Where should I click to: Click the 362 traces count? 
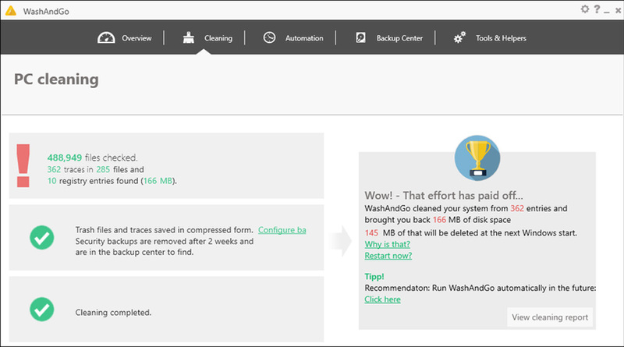[x=54, y=169]
